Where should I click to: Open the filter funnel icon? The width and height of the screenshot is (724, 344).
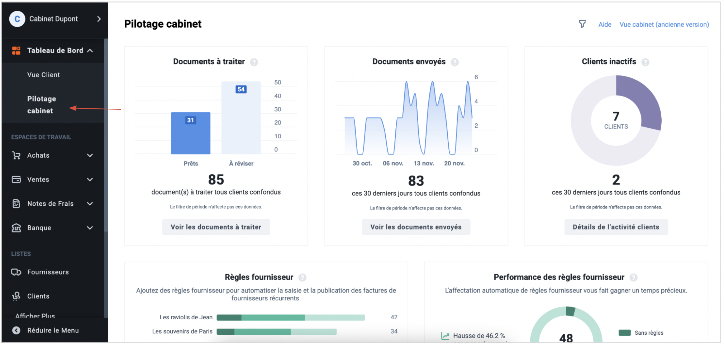point(582,24)
